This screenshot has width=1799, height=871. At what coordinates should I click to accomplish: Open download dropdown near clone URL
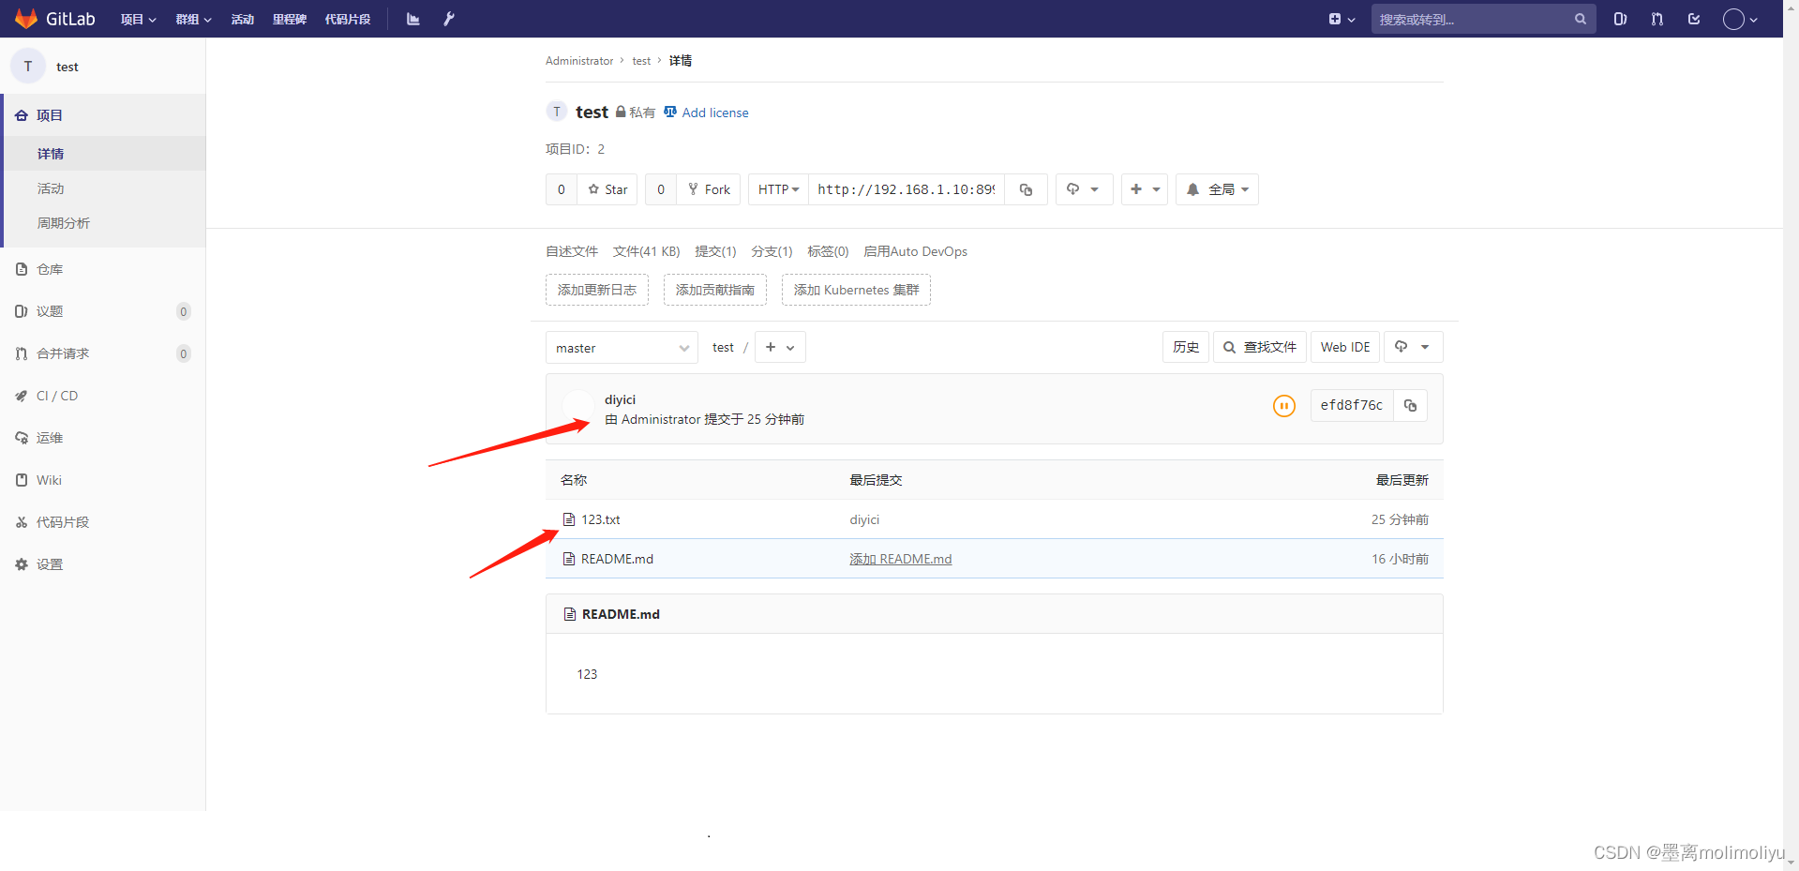click(x=1084, y=189)
